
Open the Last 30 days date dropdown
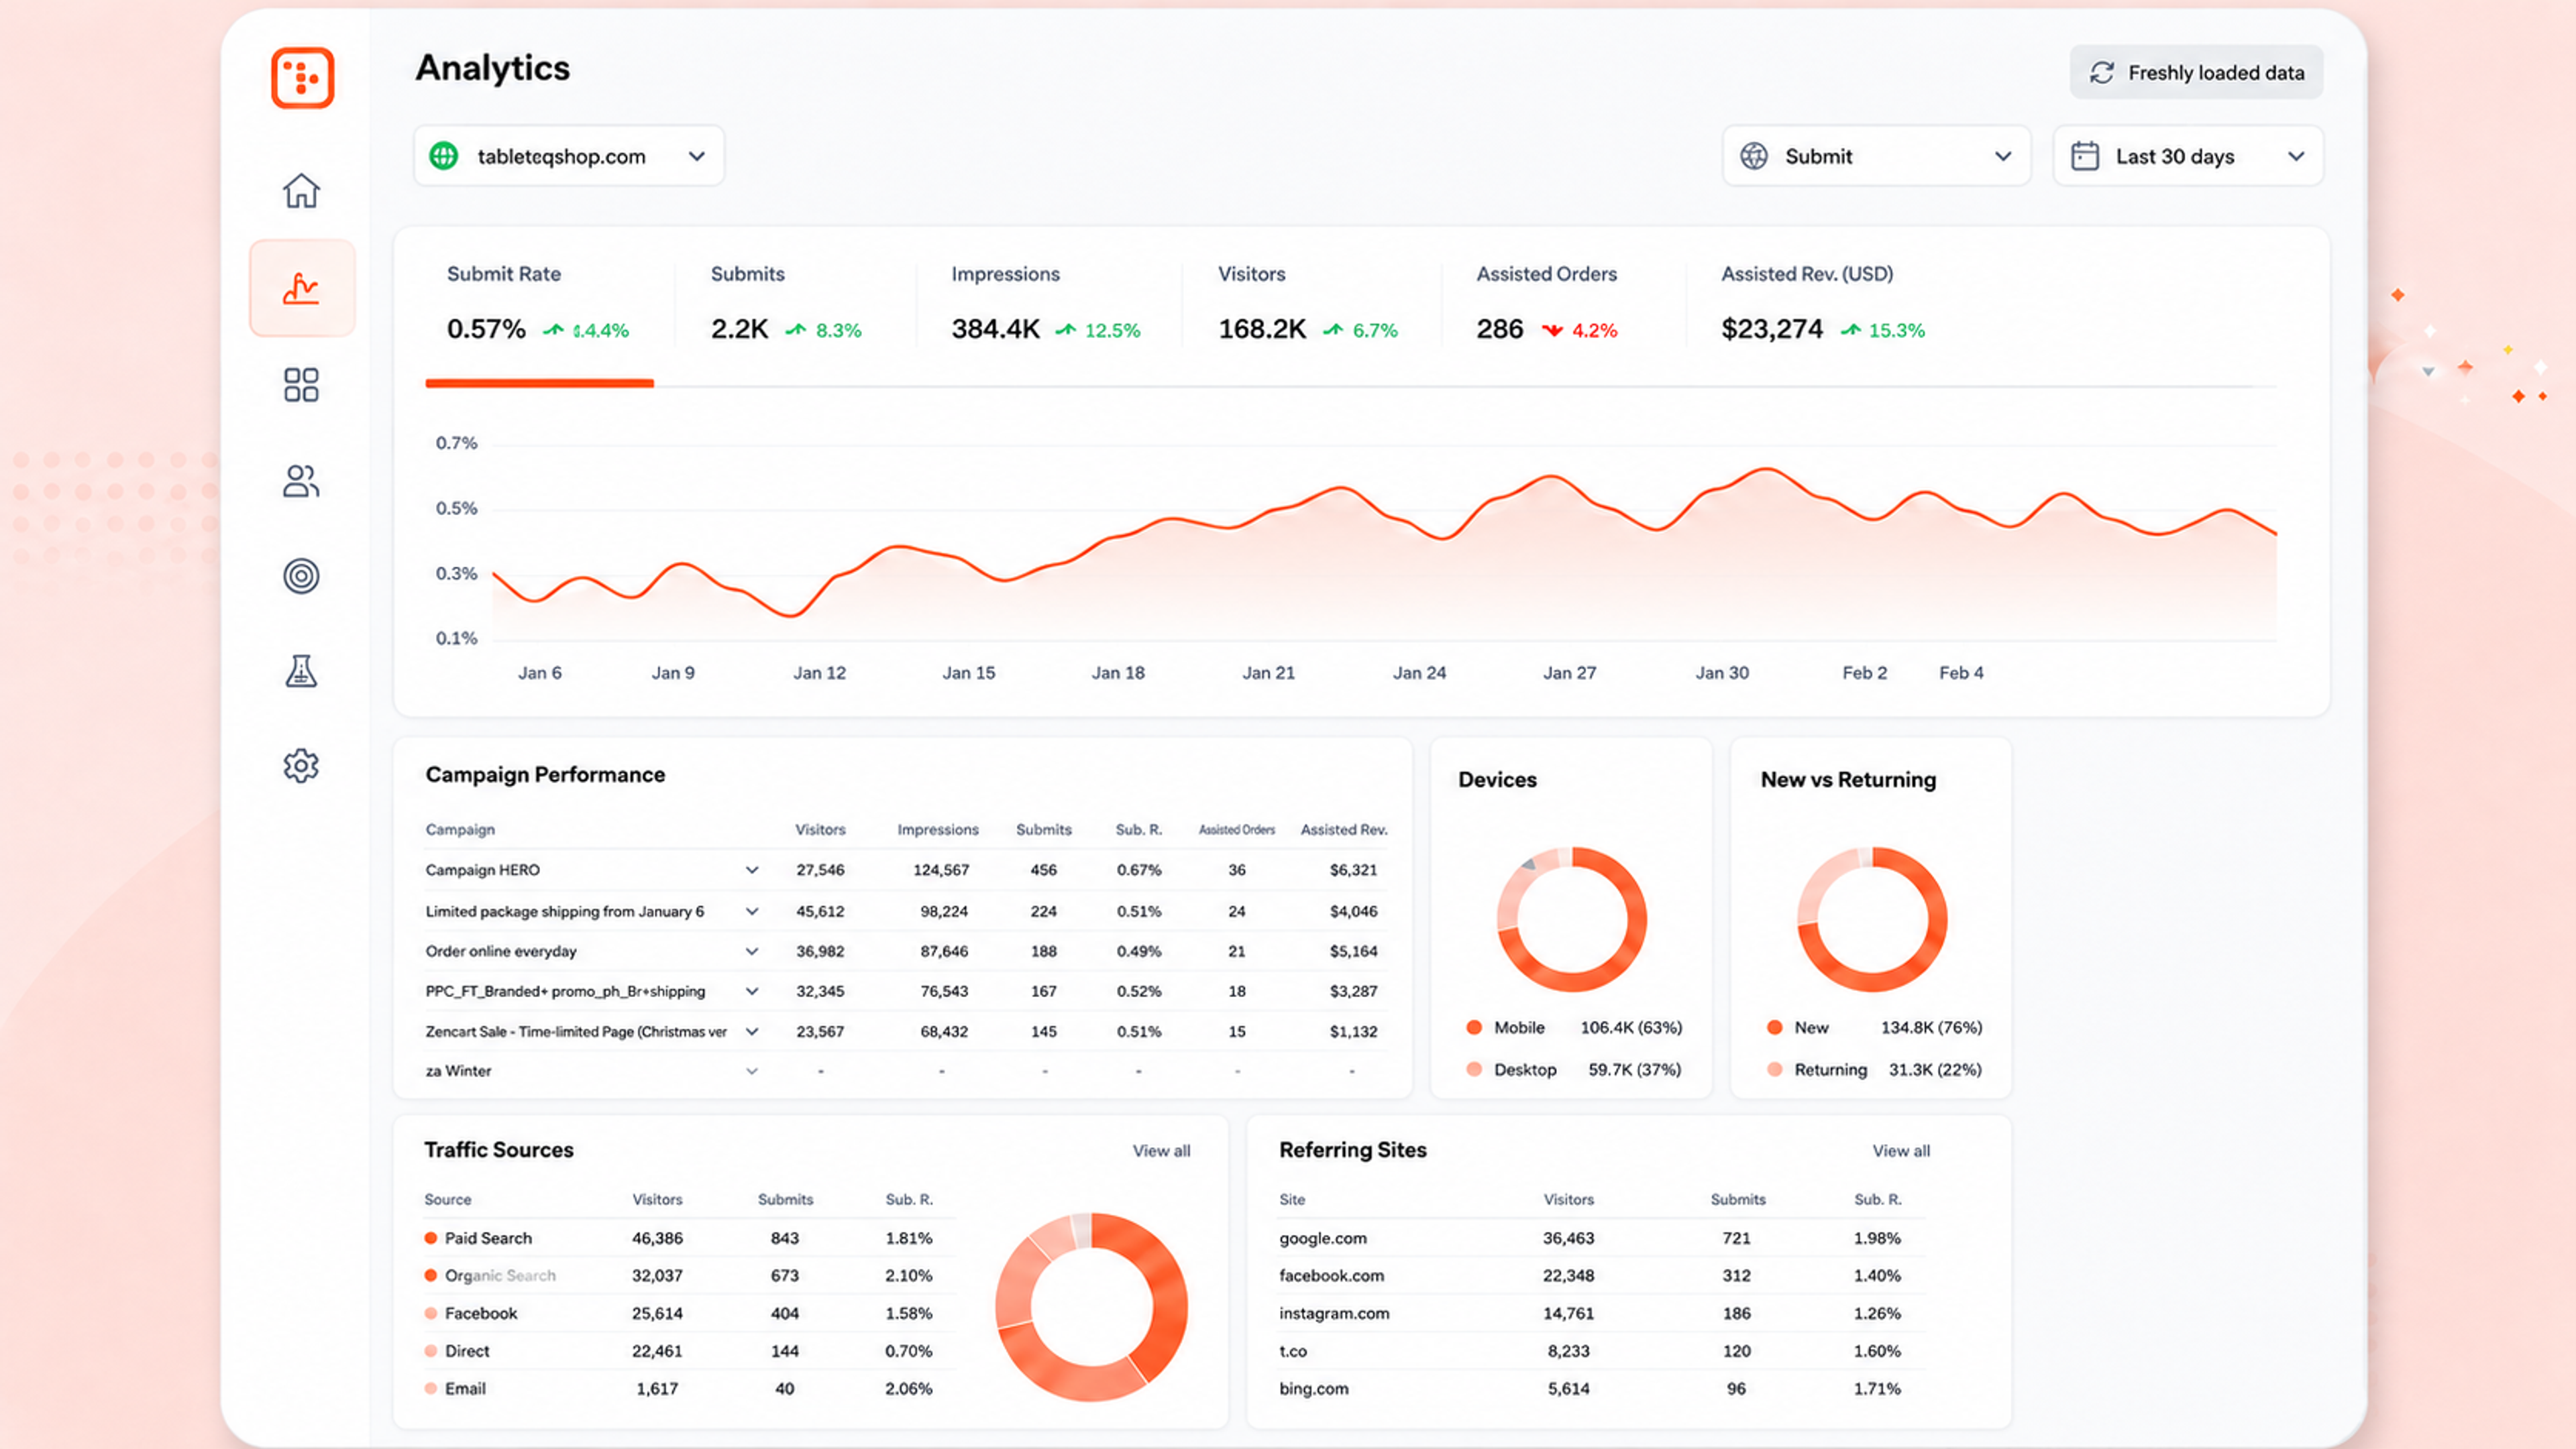tap(2188, 156)
